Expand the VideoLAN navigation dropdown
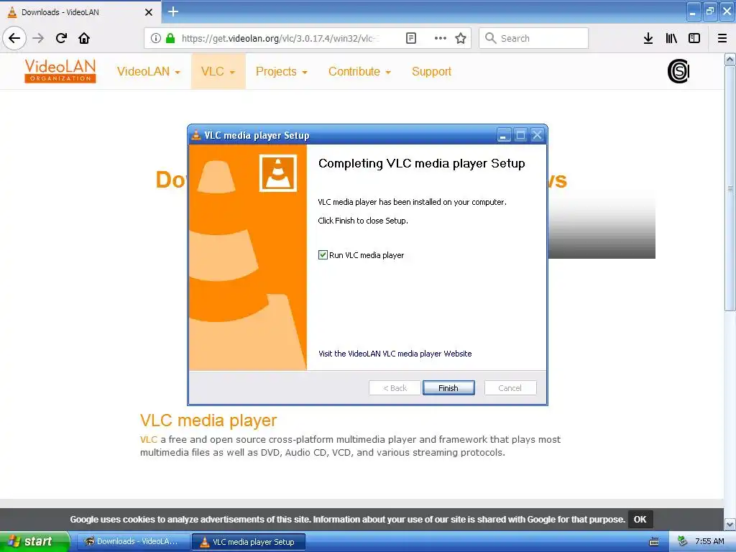 (148, 71)
